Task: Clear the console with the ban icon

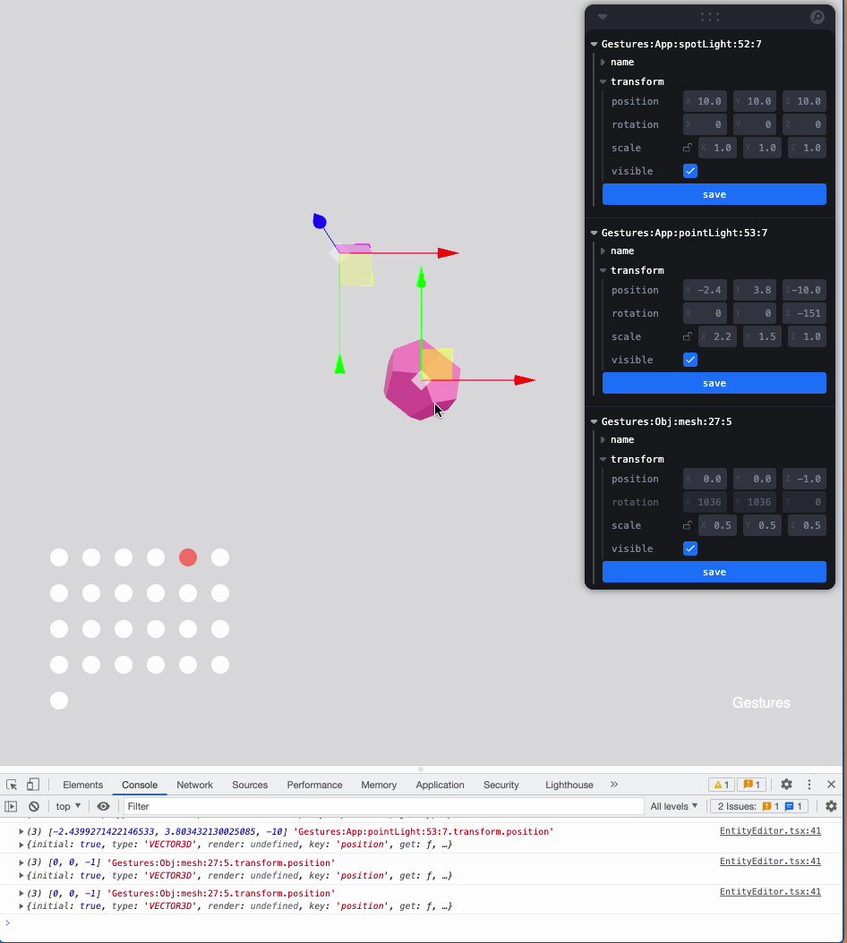Action: [33, 806]
